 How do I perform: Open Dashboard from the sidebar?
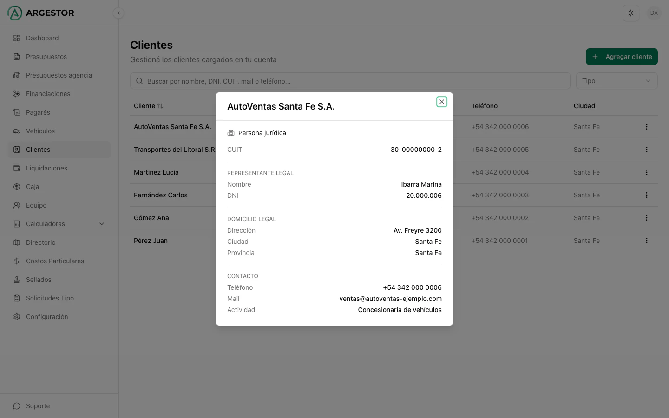[x=59, y=38]
